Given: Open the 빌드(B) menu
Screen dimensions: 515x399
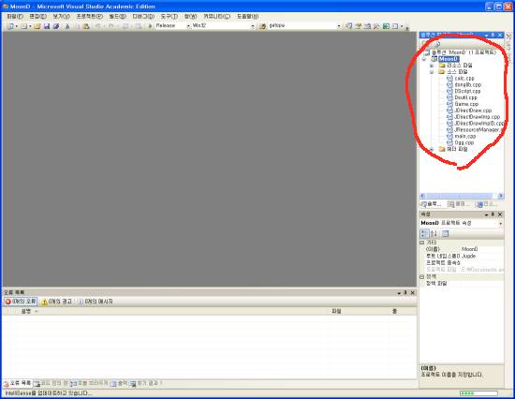Looking at the screenshot, I should (118, 17).
